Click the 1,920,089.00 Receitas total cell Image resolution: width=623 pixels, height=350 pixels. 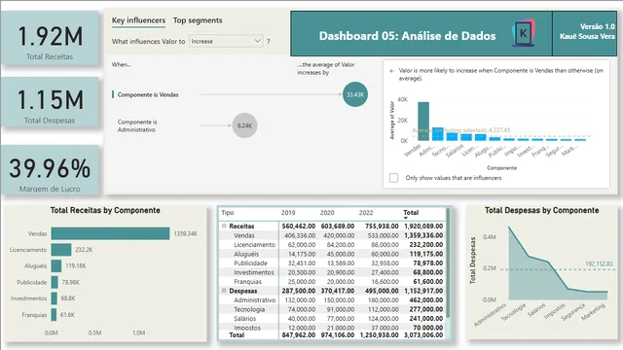click(423, 227)
